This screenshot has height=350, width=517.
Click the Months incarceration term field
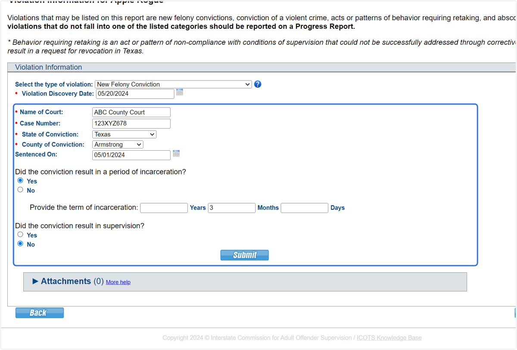tap(232, 208)
